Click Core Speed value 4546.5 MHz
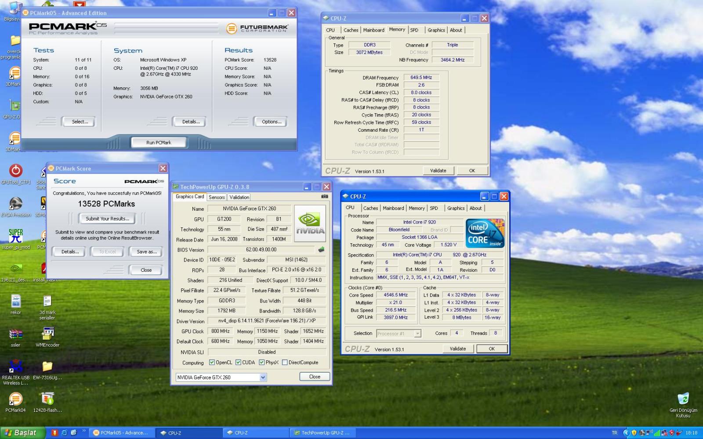 (395, 295)
